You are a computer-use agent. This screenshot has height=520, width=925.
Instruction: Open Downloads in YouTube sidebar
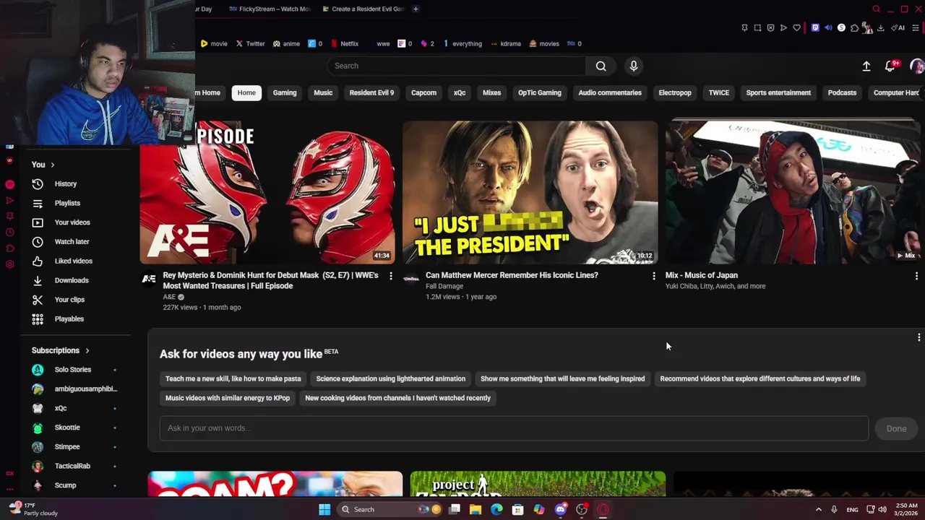click(x=72, y=280)
